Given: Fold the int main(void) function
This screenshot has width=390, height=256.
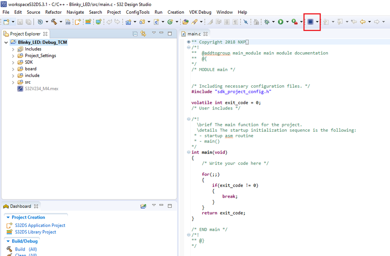Looking at the screenshot, I should [189, 152].
